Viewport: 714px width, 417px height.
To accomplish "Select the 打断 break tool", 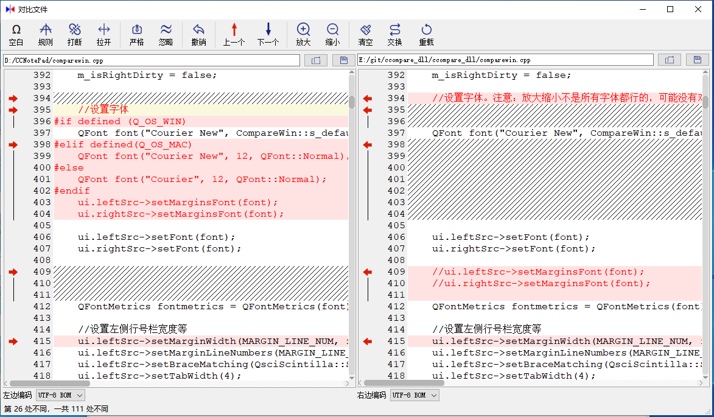I will (x=75, y=35).
